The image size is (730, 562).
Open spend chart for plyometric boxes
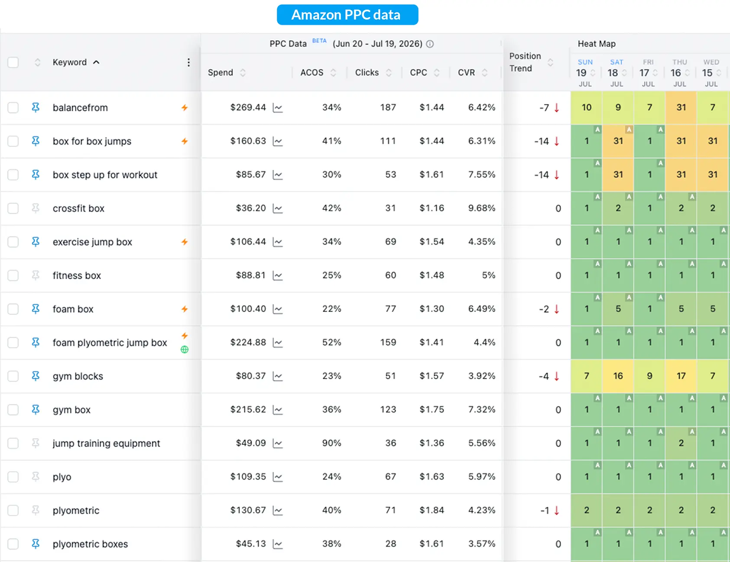(x=278, y=544)
